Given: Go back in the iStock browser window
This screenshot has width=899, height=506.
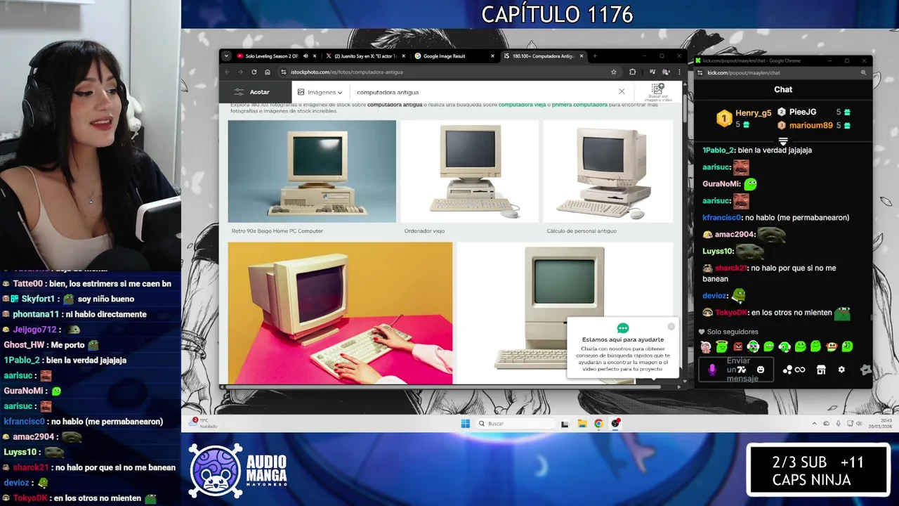Looking at the screenshot, I should coord(227,72).
